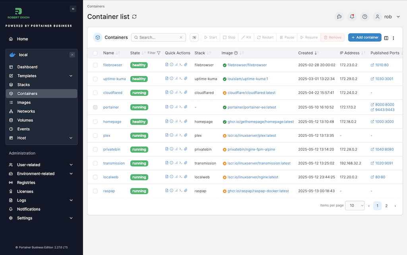The image size is (407, 255).
Task: View stats quick action for plex
Action: coord(176,135)
